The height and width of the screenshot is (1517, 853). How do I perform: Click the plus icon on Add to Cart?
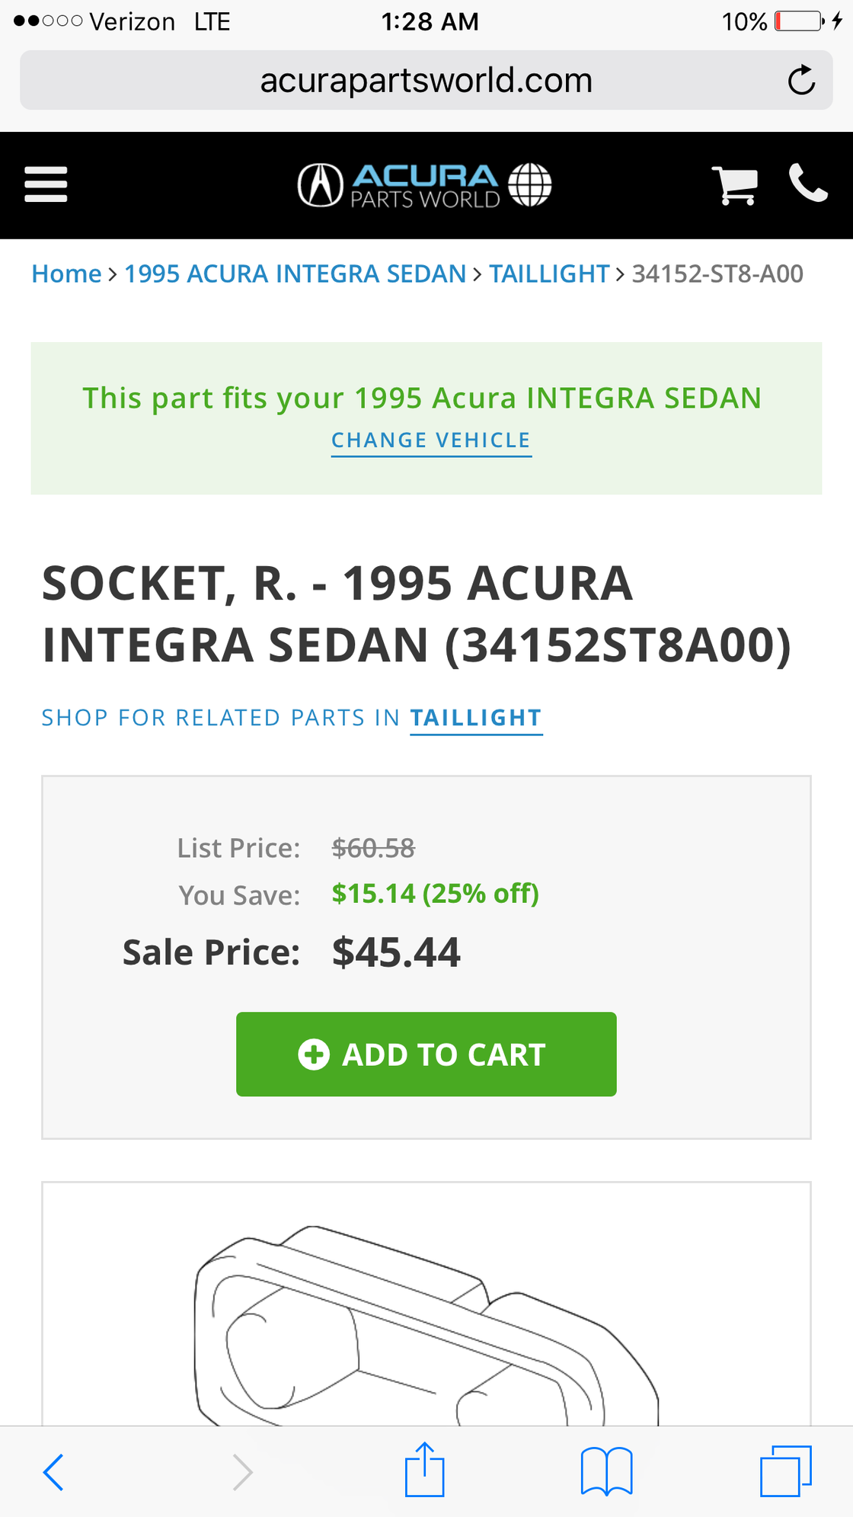[314, 1055]
